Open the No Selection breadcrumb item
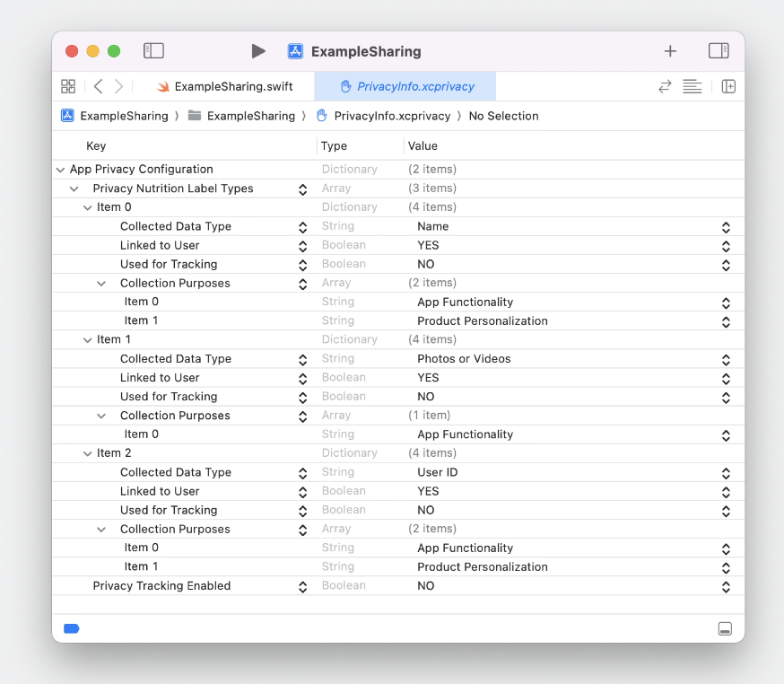The width and height of the screenshot is (784, 684). tap(503, 116)
